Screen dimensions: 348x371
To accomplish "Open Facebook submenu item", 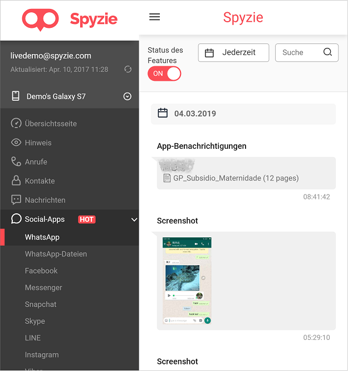I will (x=41, y=271).
